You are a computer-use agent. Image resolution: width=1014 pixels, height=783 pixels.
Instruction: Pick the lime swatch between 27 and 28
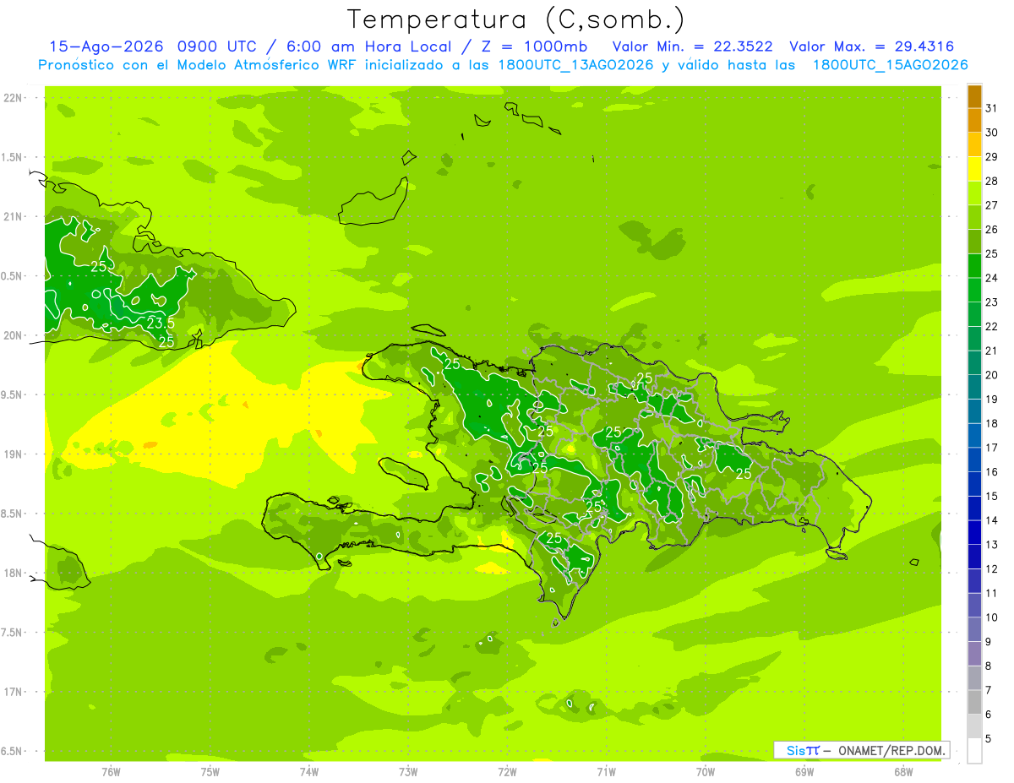click(974, 192)
